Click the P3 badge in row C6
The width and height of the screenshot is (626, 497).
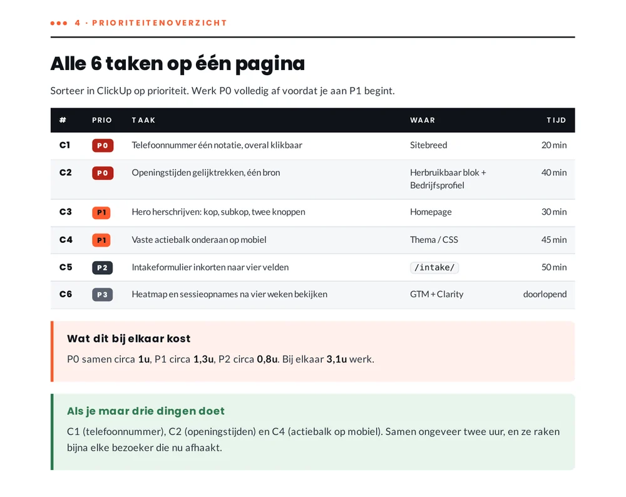[102, 295]
